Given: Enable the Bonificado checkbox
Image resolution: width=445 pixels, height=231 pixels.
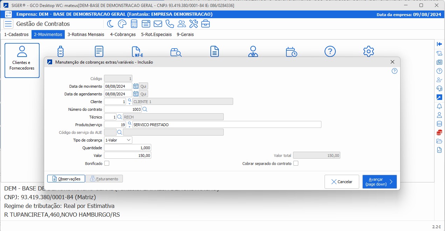Looking at the screenshot, I should coord(107,163).
